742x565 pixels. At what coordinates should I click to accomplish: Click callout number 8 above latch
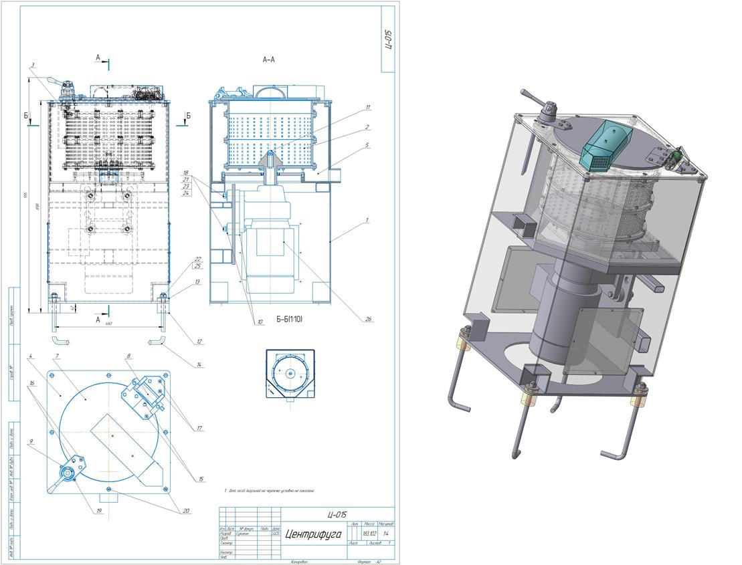coord(128,356)
